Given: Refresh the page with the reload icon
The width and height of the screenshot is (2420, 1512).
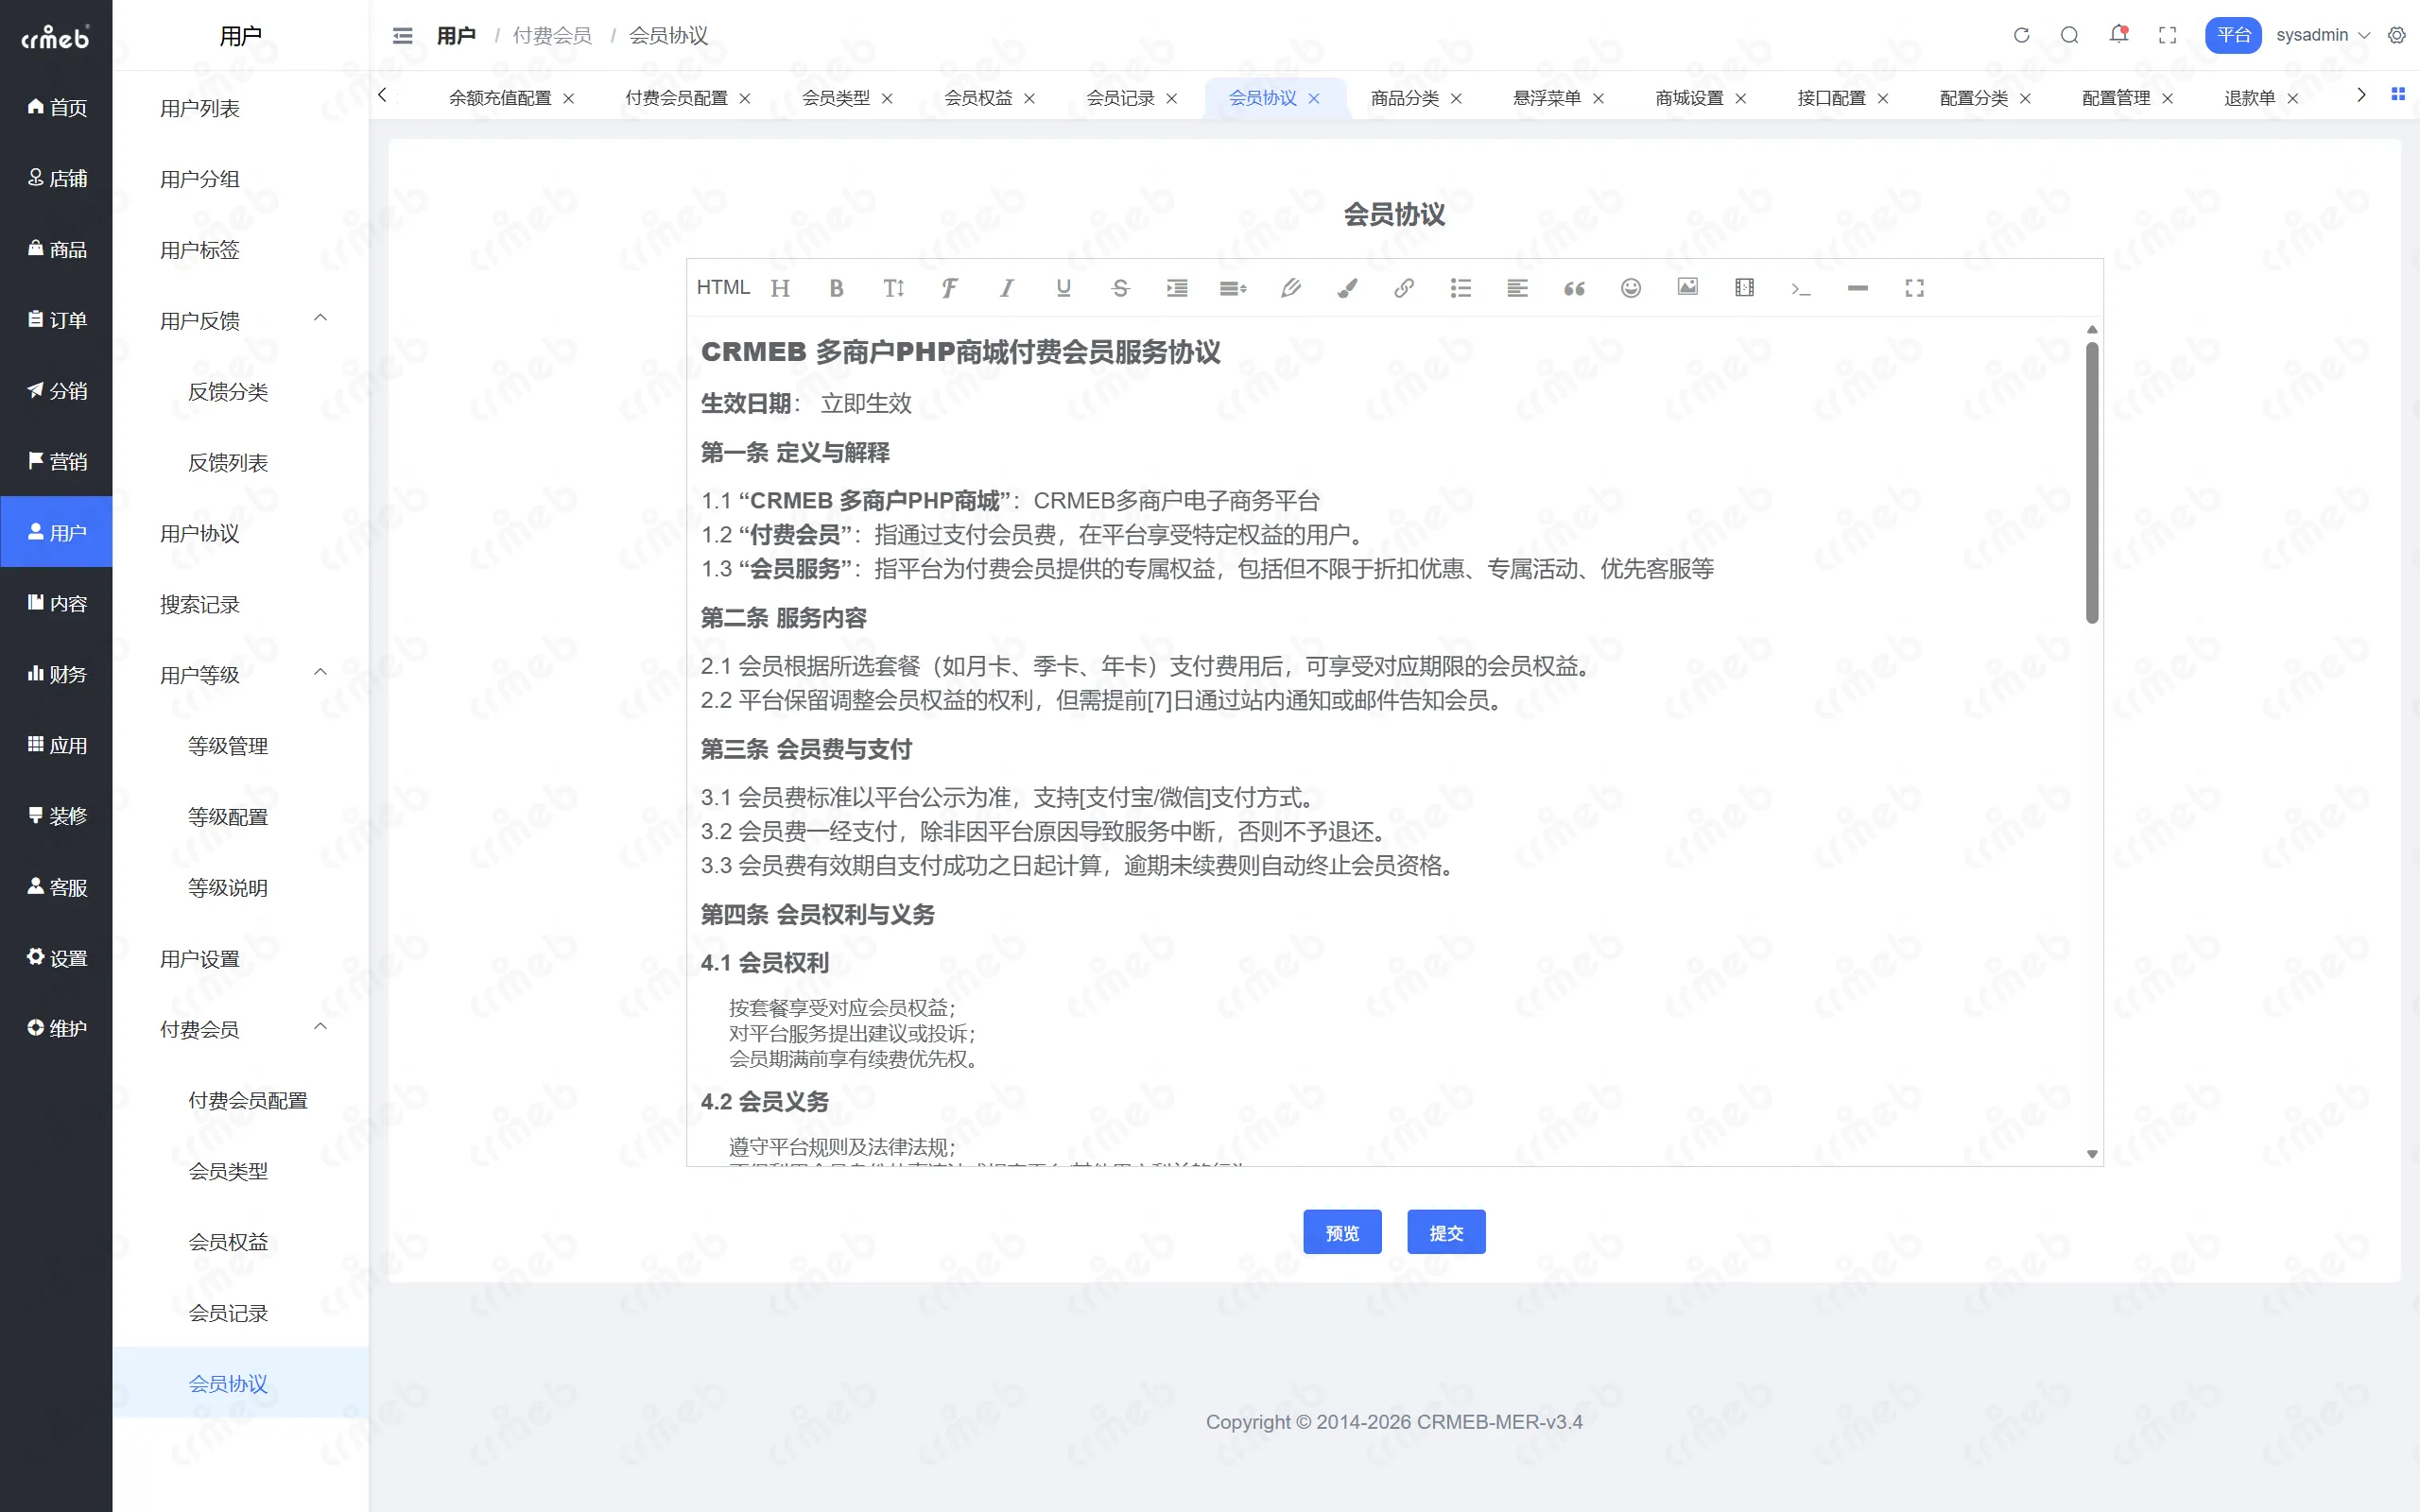Looking at the screenshot, I should pos(2021,35).
